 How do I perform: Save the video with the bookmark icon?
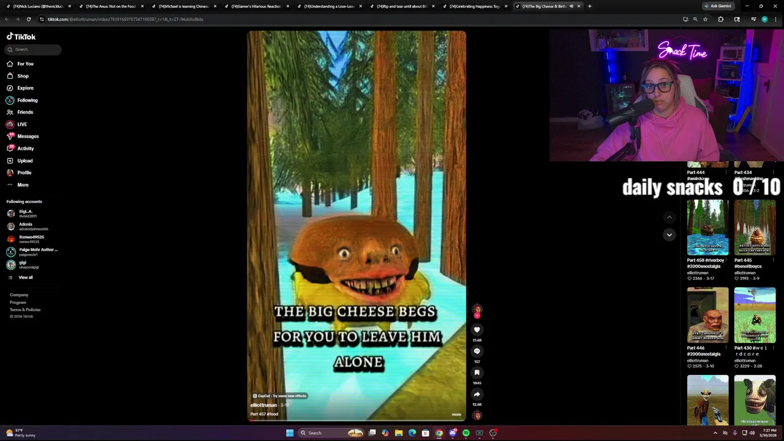pyautogui.click(x=477, y=372)
